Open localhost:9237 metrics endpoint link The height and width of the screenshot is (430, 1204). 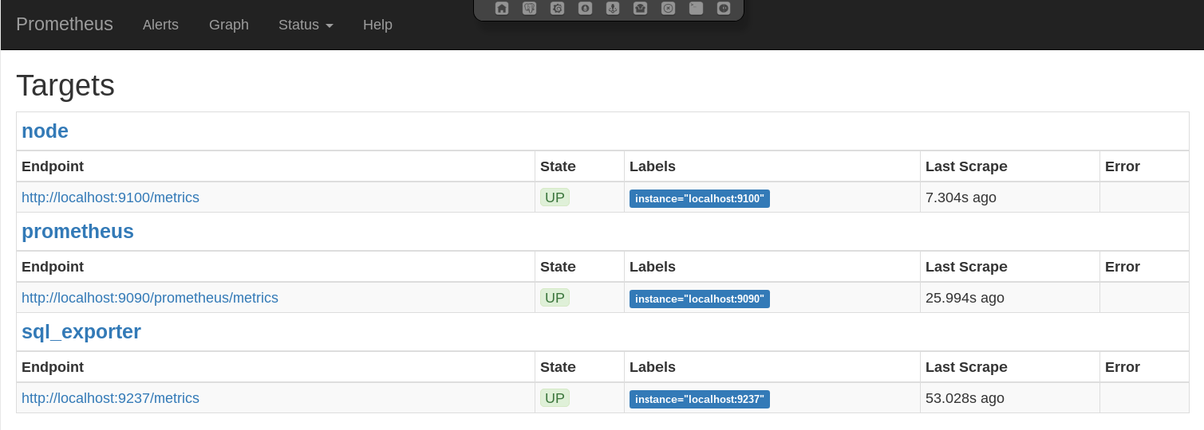click(x=110, y=398)
